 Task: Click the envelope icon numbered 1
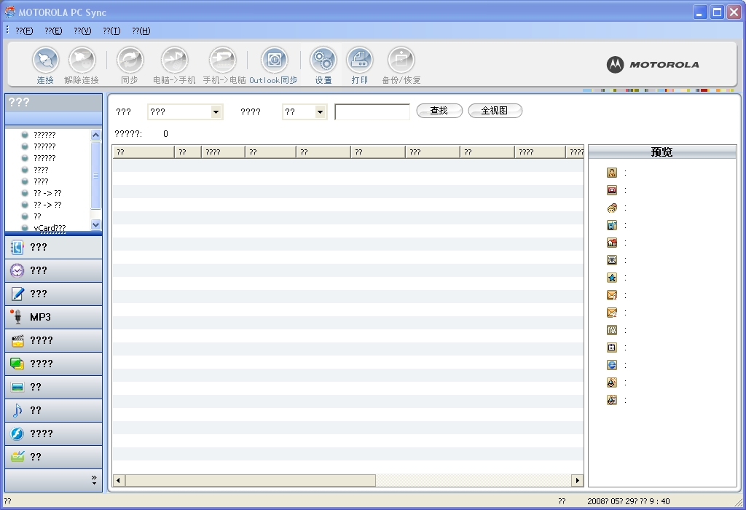(x=612, y=295)
